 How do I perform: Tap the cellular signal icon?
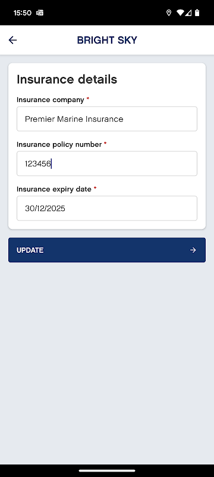[188, 13]
